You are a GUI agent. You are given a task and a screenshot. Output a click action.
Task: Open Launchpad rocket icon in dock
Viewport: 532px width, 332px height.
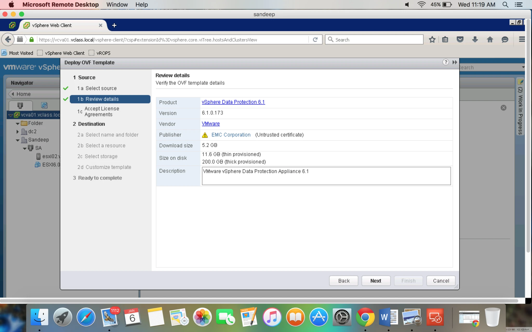(63, 317)
